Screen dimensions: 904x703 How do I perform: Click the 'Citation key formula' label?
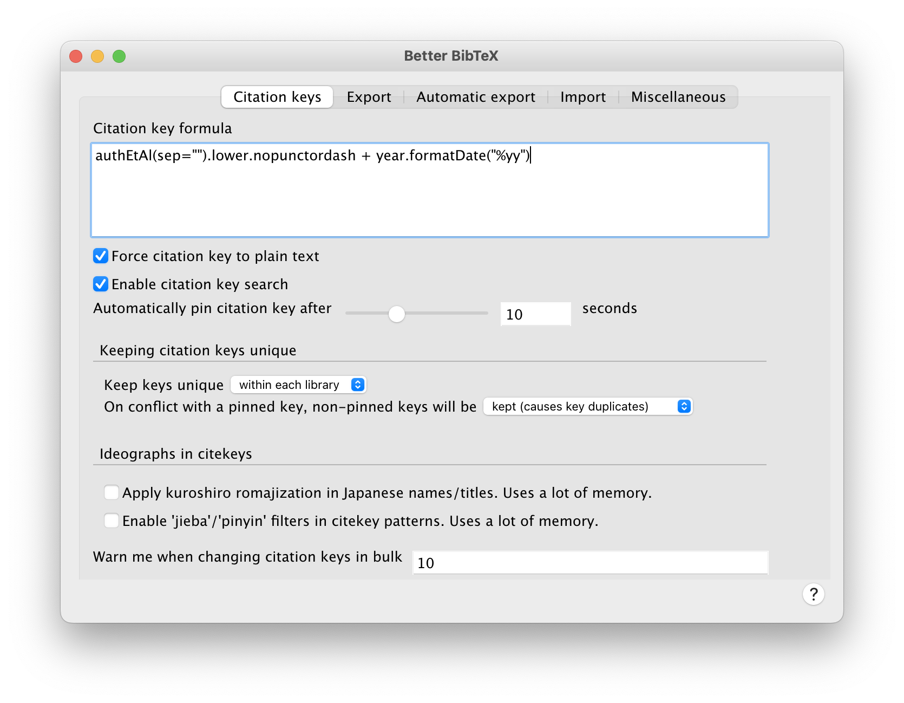click(x=162, y=128)
